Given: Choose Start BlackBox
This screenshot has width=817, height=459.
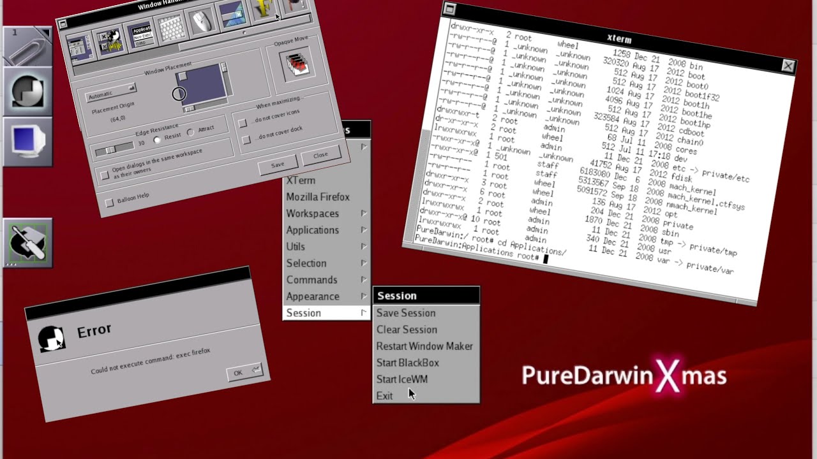Looking at the screenshot, I should tap(426, 363).
